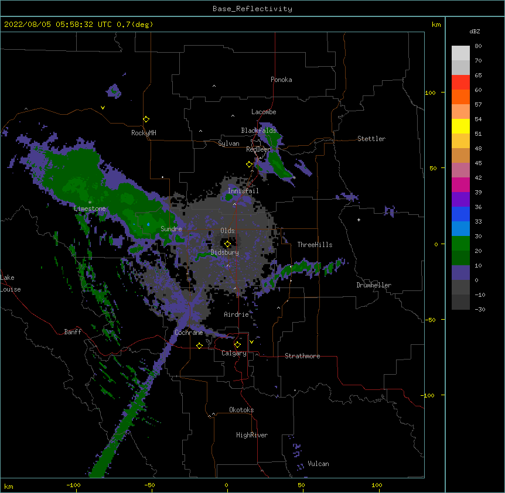Screen dimensions: 505x493
Task: Click the Sylvan label
Action: pyautogui.click(x=228, y=143)
